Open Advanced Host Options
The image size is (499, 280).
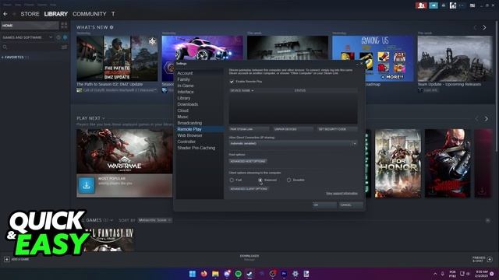pos(248,161)
